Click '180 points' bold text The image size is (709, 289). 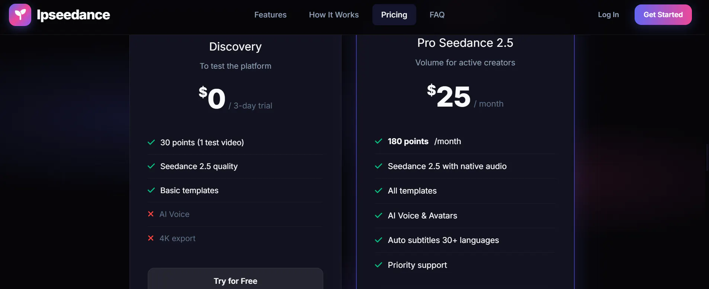[408, 142]
